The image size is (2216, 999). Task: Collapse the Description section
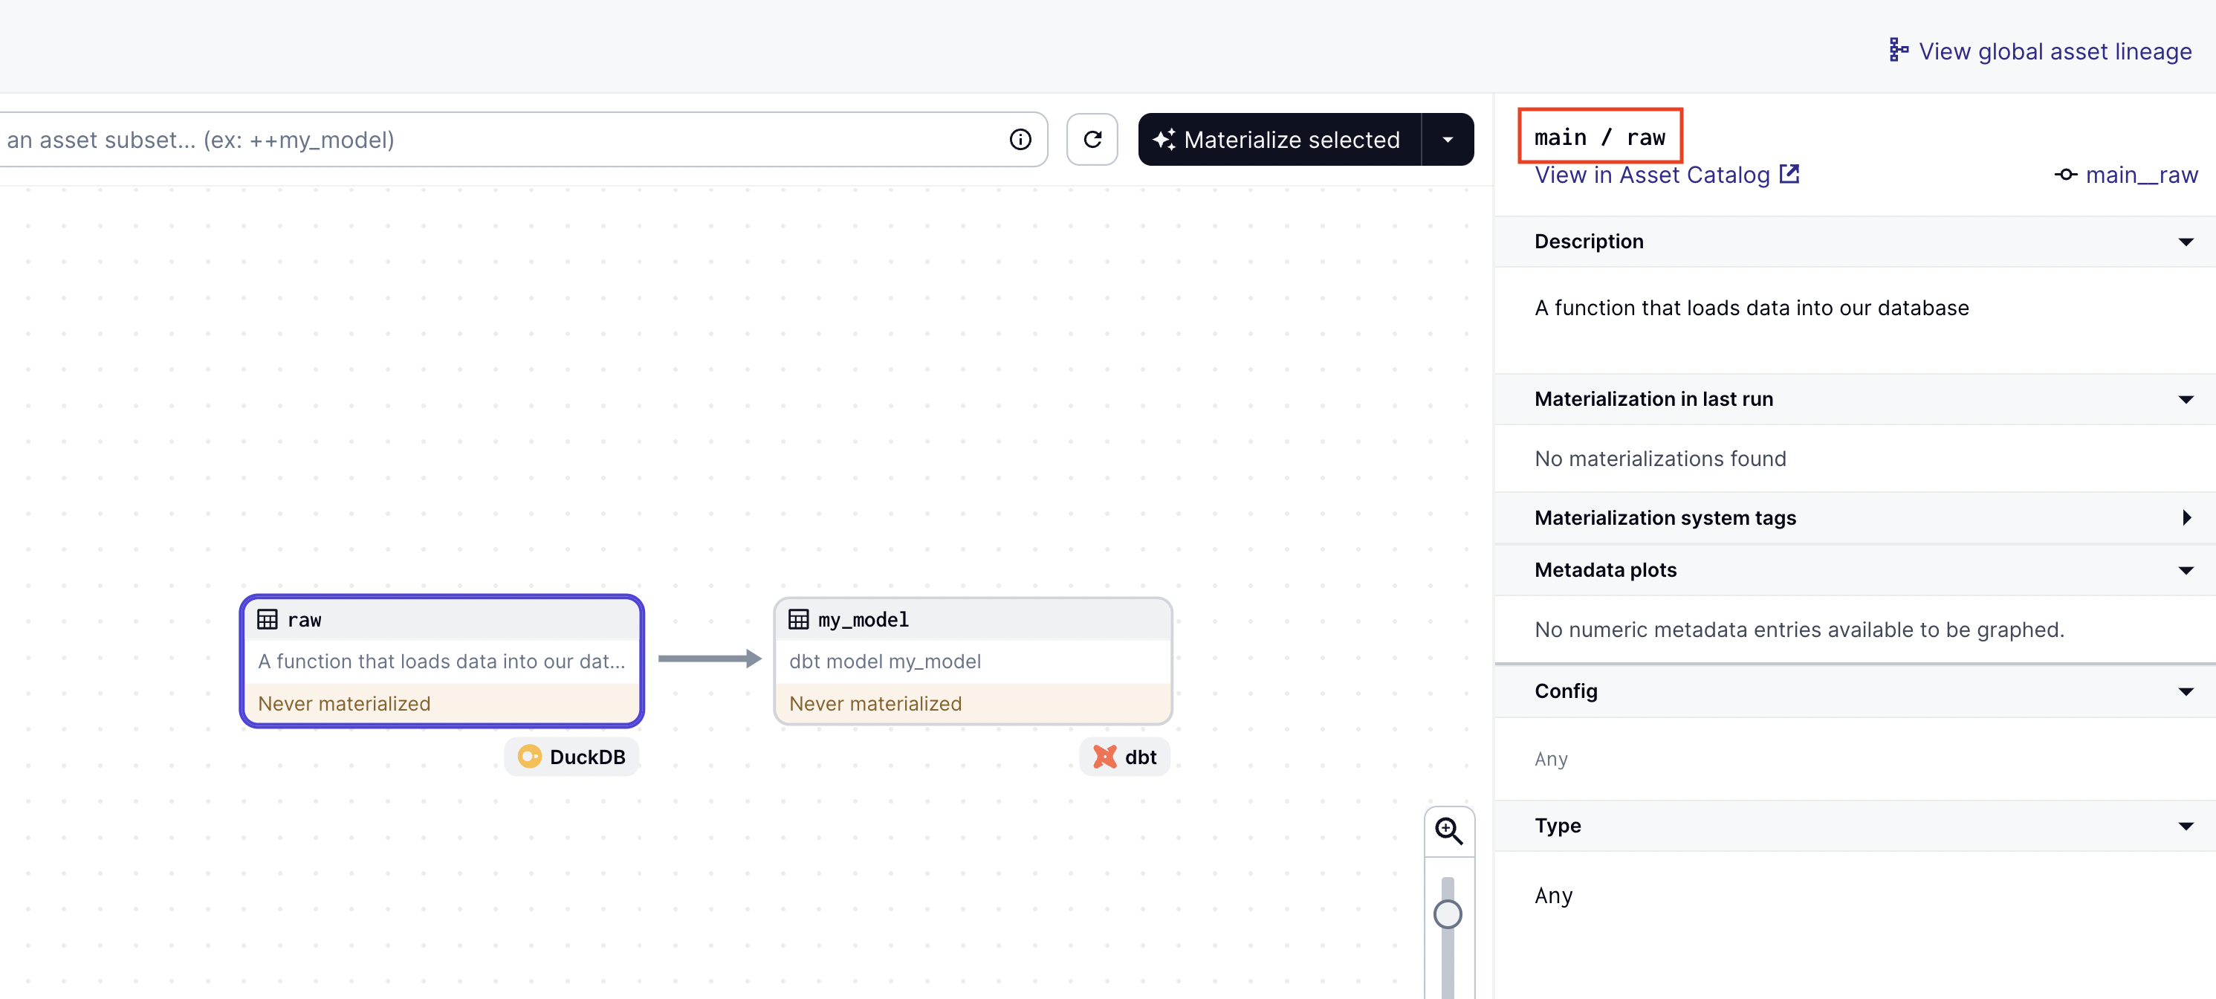click(x=2185, y=242)
